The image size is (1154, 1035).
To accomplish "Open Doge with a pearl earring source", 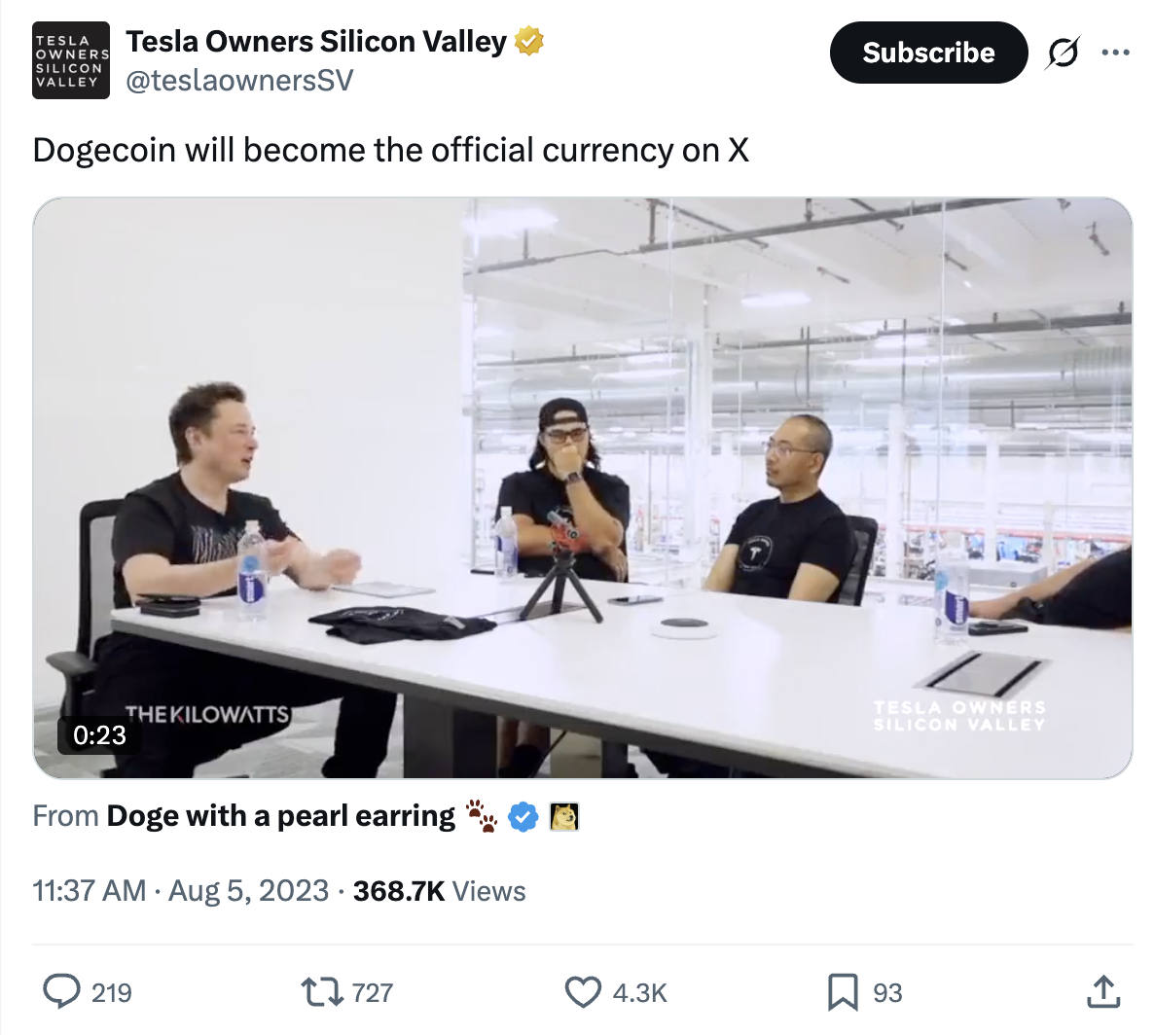I will (281, 816).
